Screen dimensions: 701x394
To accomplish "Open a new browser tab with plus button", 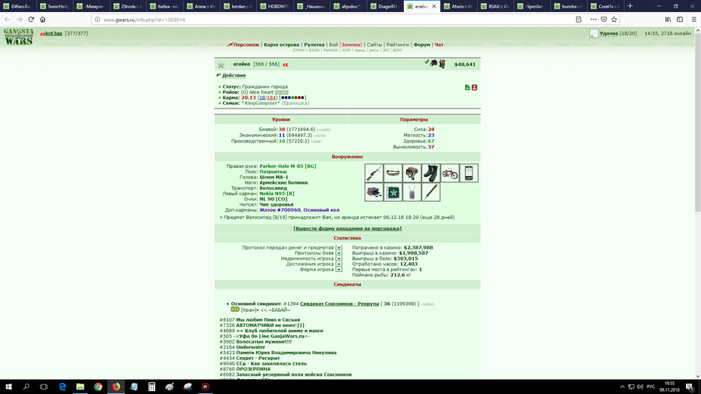I will (630, 6).
